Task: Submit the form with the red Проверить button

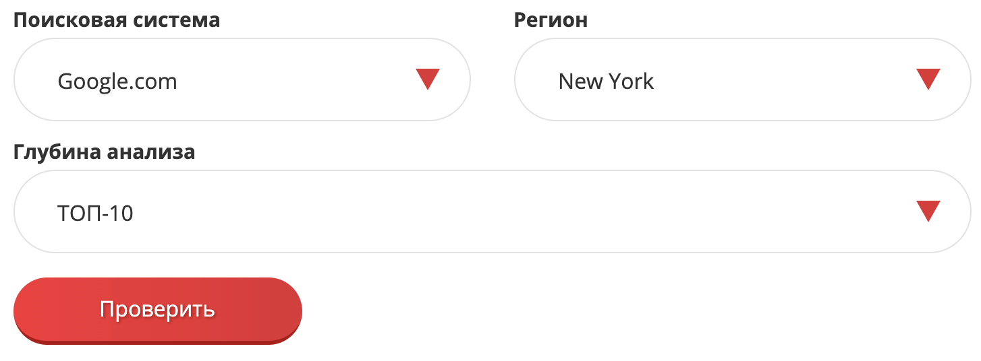Action: point(158,310)
